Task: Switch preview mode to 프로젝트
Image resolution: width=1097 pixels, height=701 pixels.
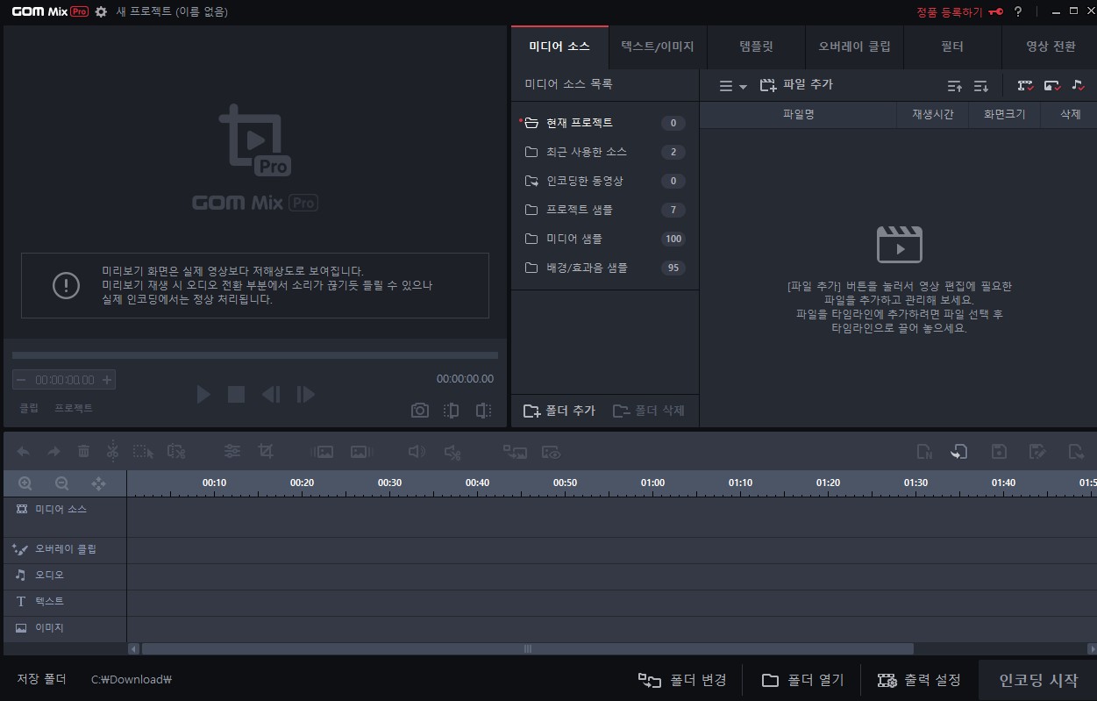Action: [74, 408]
